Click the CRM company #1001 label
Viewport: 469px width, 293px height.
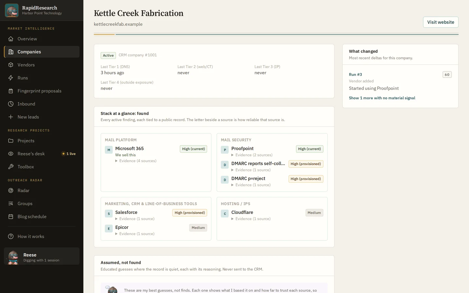click(138, 55)
